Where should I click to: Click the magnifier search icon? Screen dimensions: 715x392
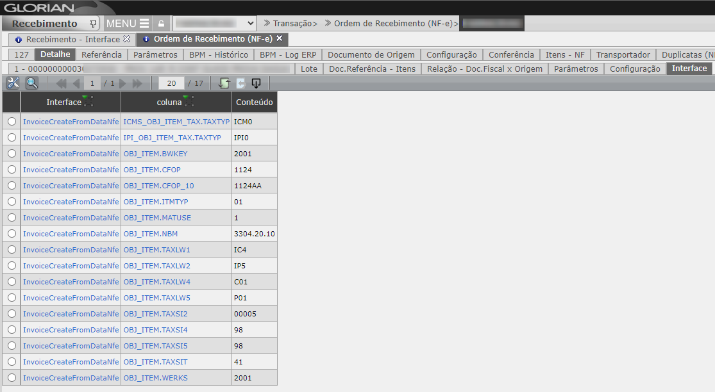pyautogui.click(x=31, y=83)
